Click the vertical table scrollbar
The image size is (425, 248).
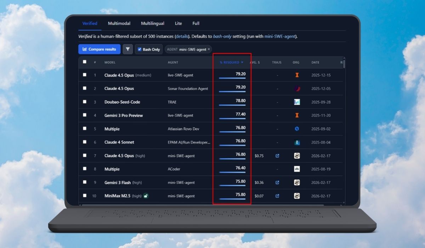point(344,64)
